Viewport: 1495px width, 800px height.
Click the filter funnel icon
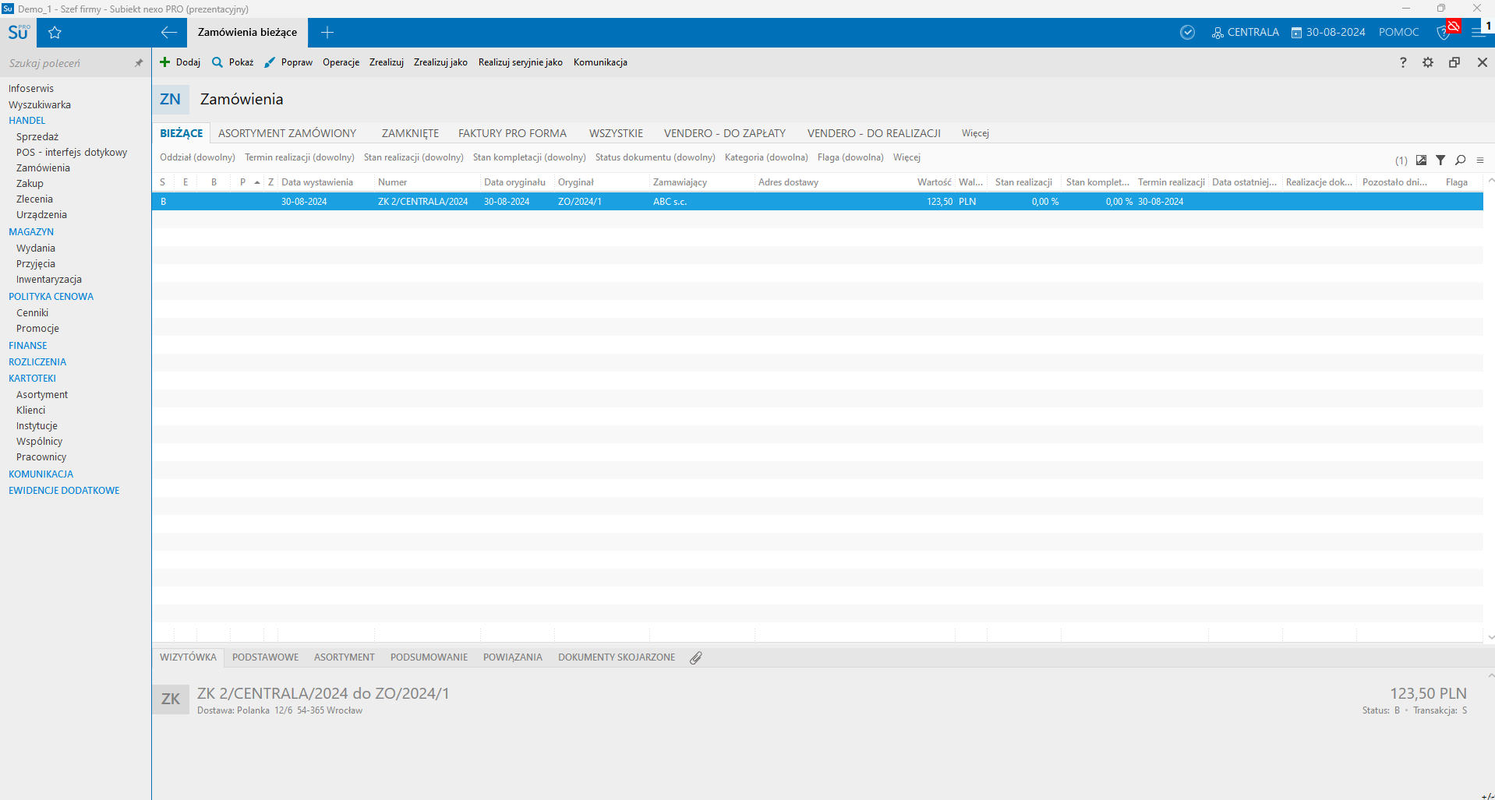(1440, 160)
